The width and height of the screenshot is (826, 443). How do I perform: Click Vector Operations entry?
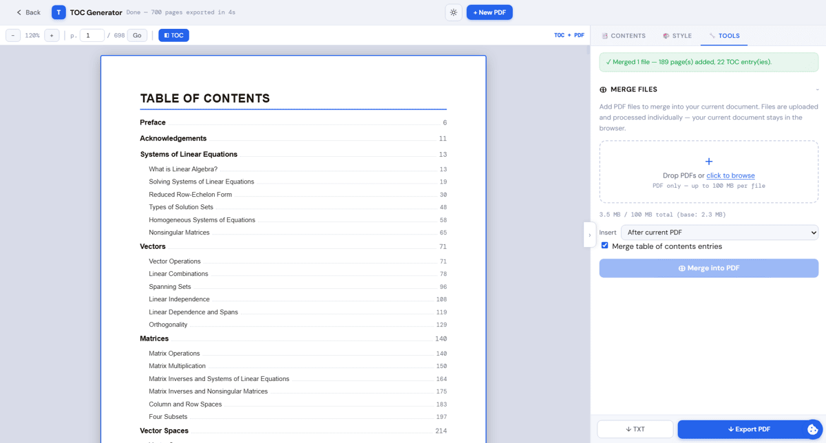point(298,261)
